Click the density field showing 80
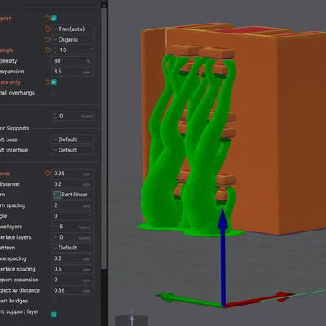The image size is (326, 326). tap(73, 61)
